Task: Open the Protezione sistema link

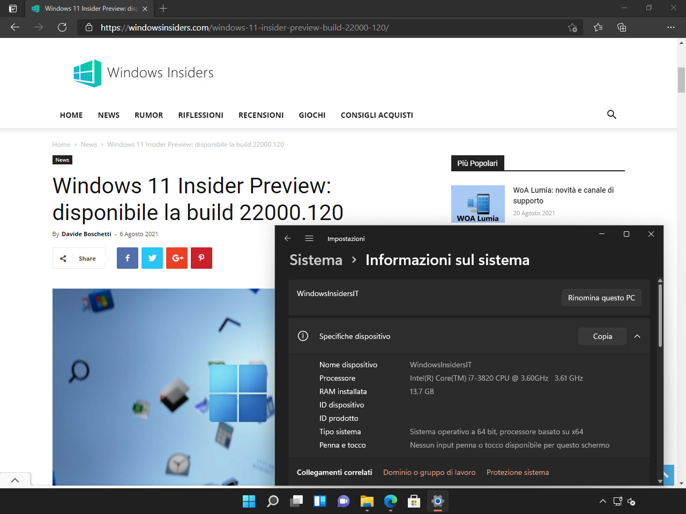Action: click(518, 472)
